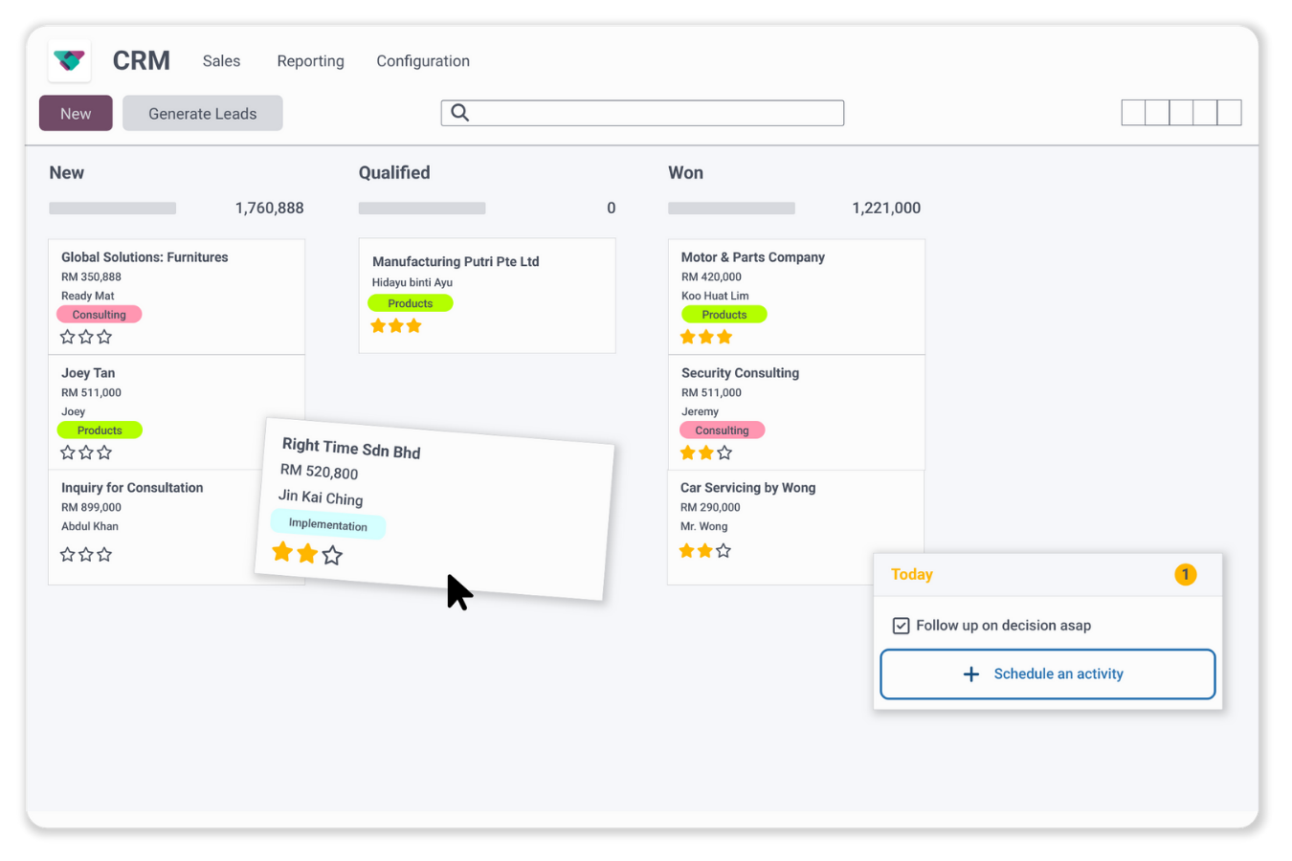Image resolution: width=1292 pixels, height=861 pixels.
Task: Click the plus icon beside Schedule an activity
Action: coord(970,674)
